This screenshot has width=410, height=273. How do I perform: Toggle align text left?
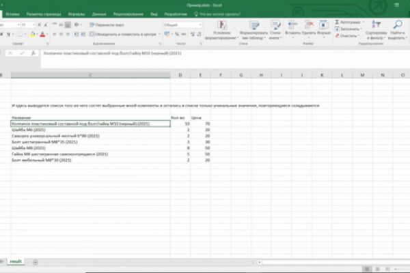[55, 34]
